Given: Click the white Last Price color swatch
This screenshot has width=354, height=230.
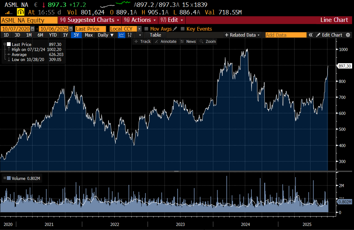Looking at the screenshot, I should point(9,44).
